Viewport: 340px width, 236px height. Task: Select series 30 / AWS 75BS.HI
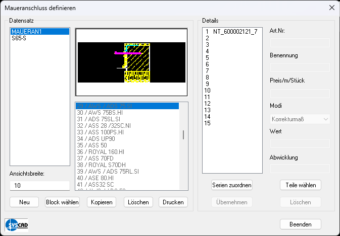click(x=127, y=113)
